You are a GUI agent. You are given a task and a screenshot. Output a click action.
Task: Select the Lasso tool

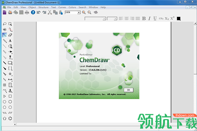point(5,24)
